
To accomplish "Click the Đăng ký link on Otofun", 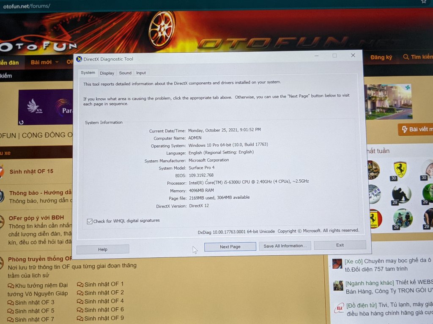I will [381, 57].
